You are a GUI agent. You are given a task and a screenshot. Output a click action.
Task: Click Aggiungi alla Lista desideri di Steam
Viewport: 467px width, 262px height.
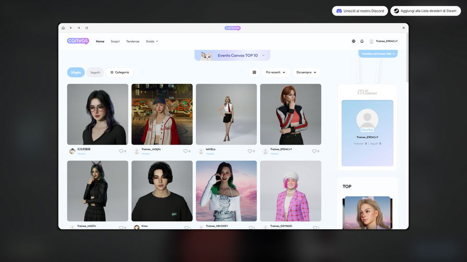425,11
